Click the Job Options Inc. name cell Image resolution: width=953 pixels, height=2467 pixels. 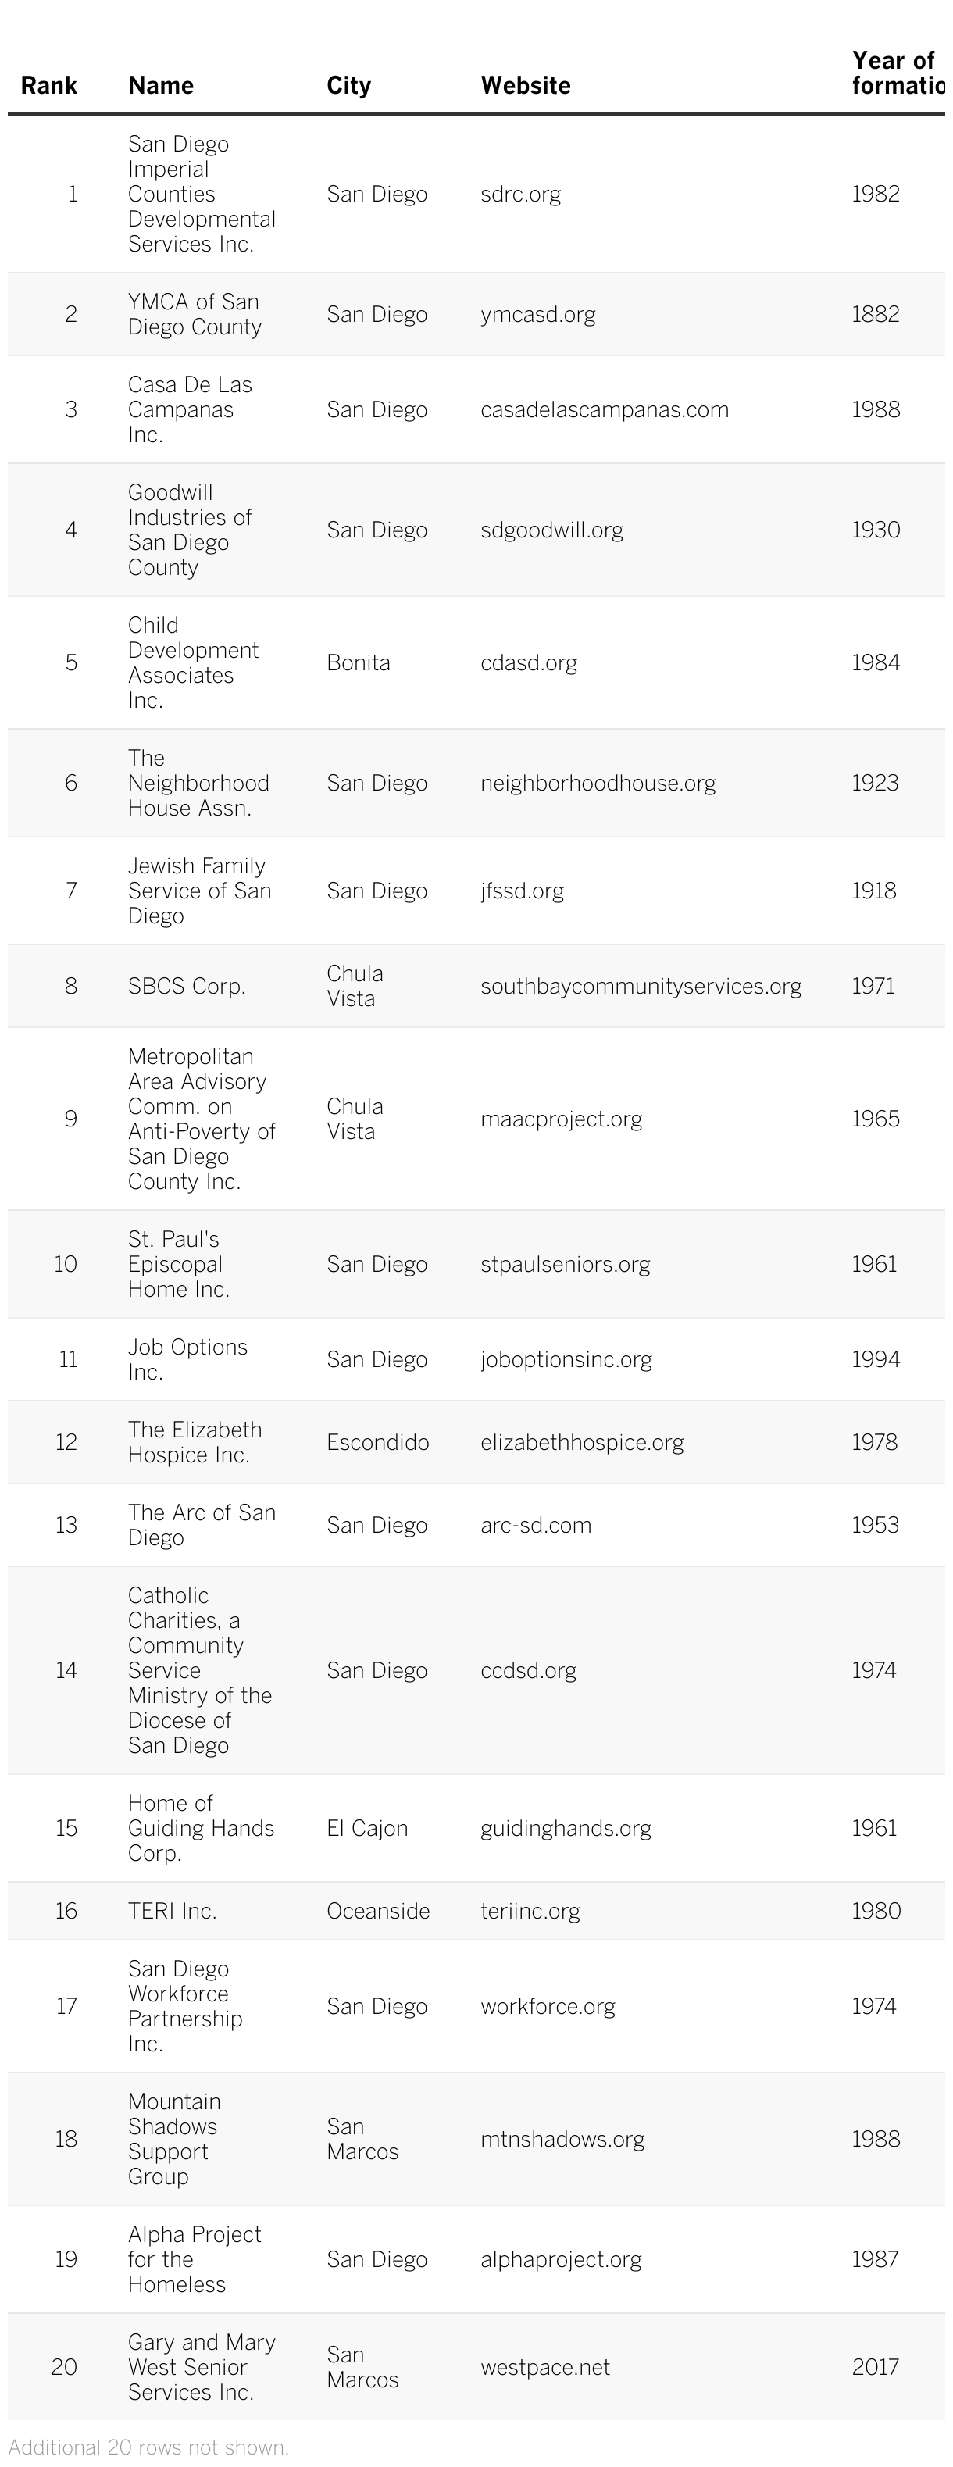187,1359
